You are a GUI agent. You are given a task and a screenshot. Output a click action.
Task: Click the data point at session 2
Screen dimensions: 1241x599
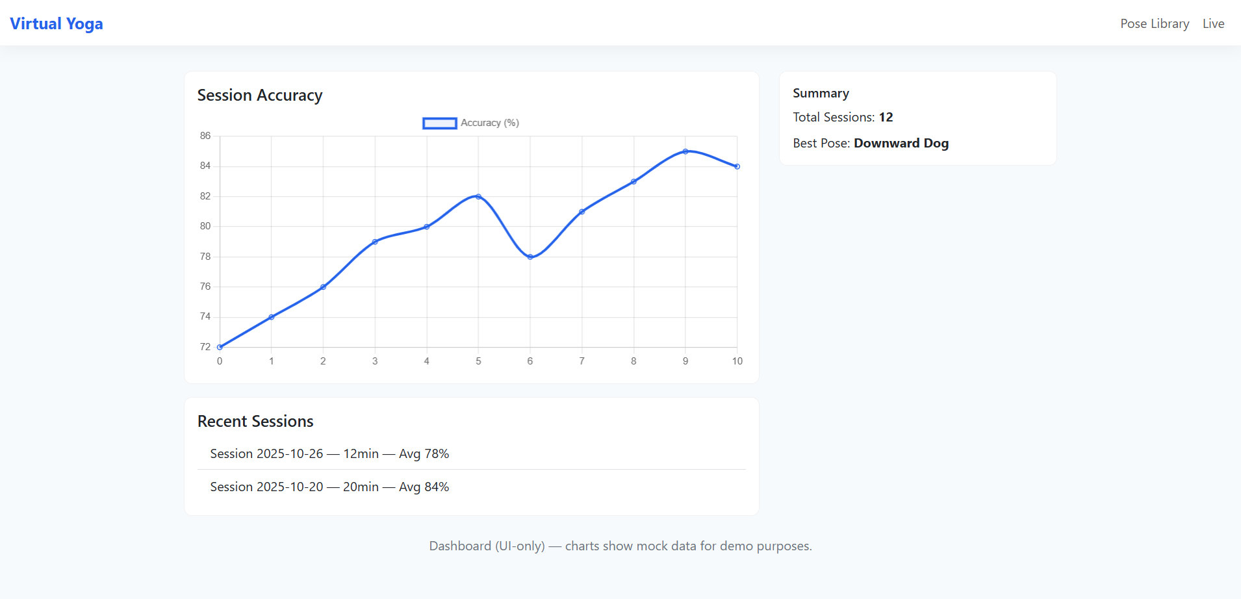click(x=323, y=287)
